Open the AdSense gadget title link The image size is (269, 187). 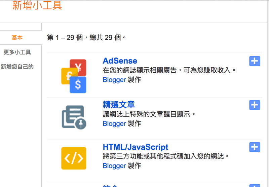coord(120,61)
